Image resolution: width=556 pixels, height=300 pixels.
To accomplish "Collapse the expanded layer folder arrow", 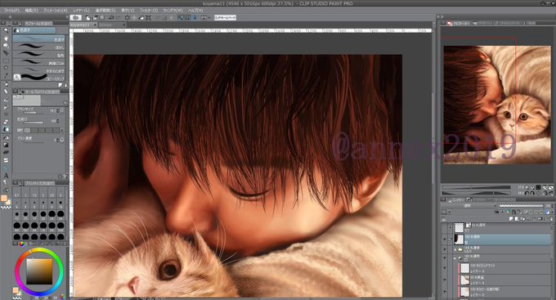I will click(455, 258).
